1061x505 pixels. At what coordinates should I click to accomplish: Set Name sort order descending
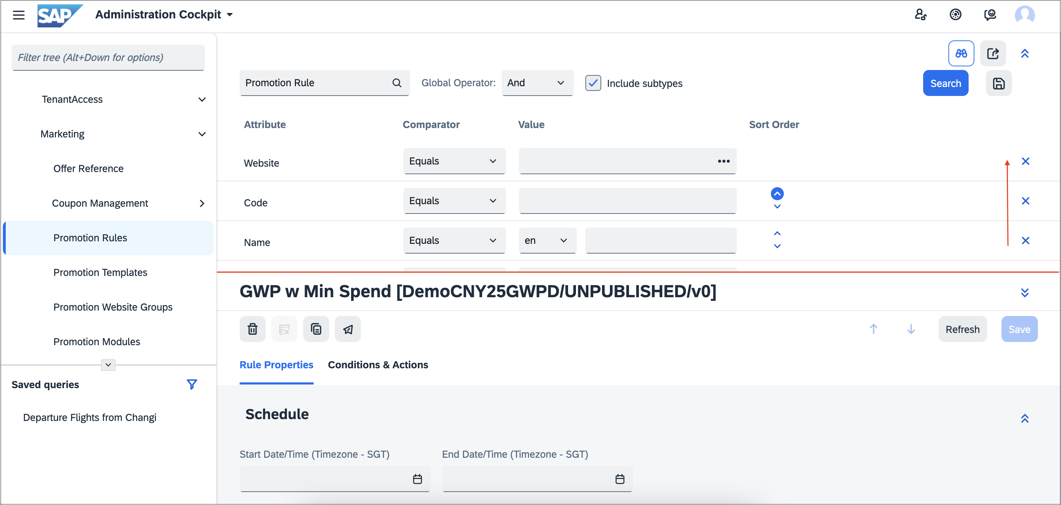click(777, 246)
